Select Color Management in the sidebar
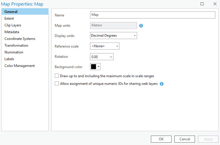Viewport: 220px width, 145px height. coord(19,66)
